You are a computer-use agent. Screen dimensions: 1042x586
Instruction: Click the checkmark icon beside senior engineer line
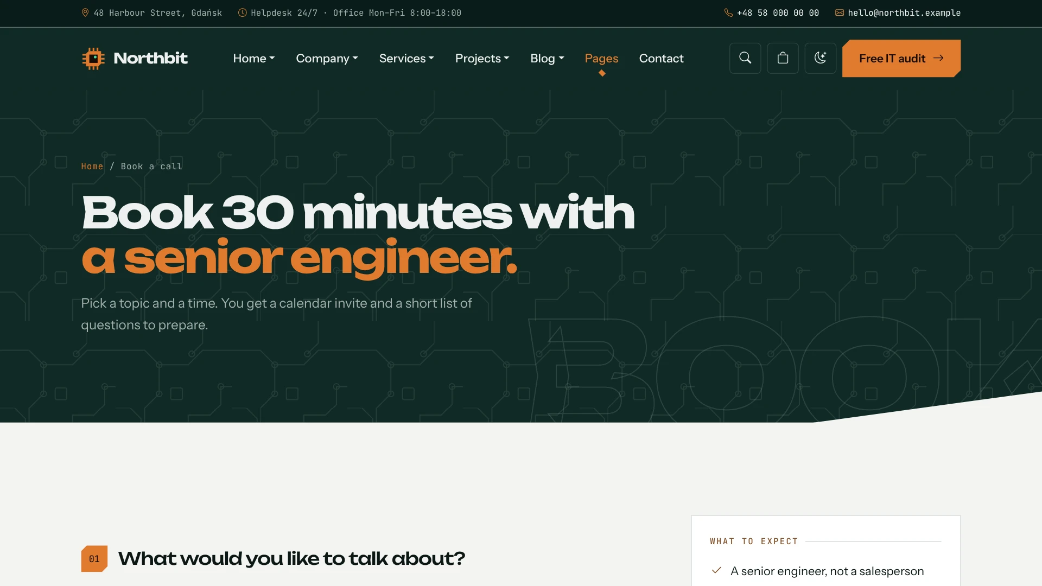(x=716, y=570)
